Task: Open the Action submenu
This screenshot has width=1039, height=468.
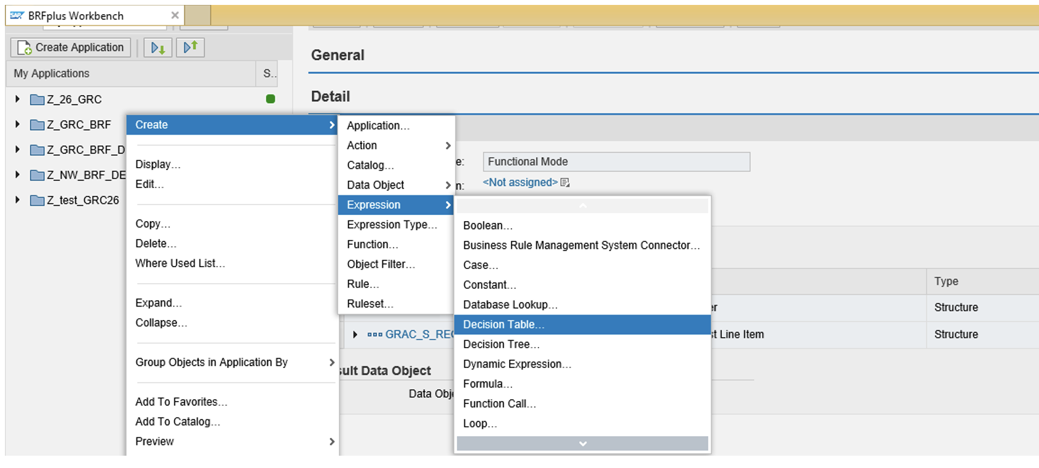Action: click(396, 146)
